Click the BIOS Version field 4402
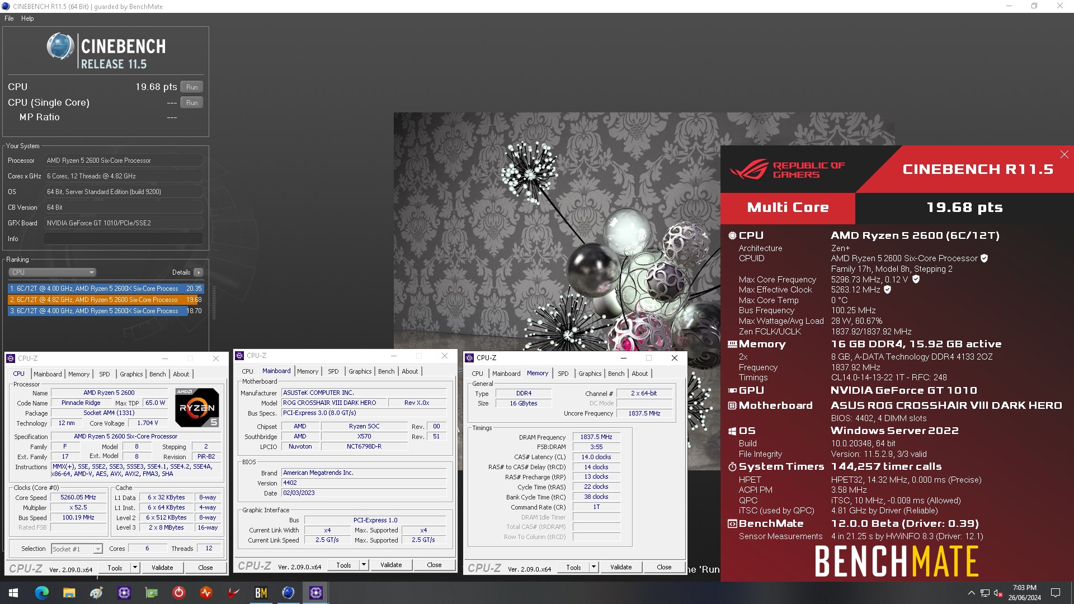The width and height of the screenshot is (1074, 604). 364,483
